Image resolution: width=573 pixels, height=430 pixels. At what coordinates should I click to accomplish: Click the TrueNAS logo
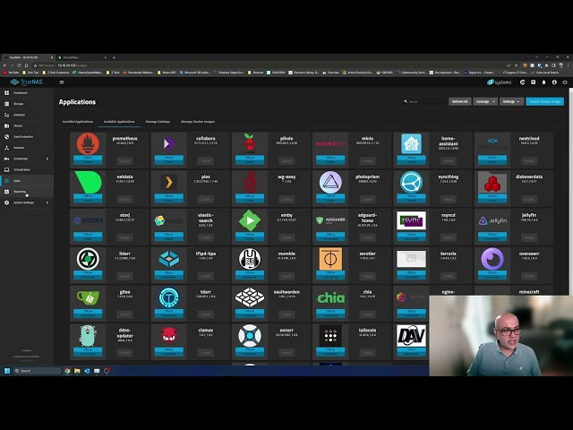click(26, 82)
